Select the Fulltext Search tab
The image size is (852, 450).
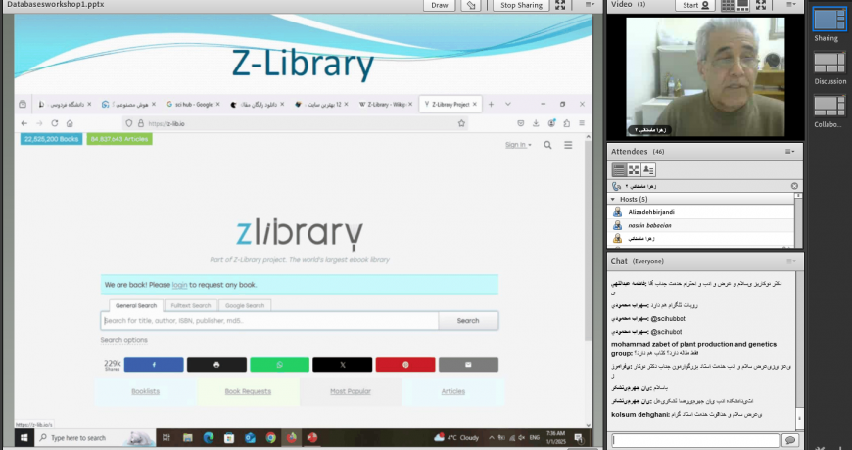[191, 305]
